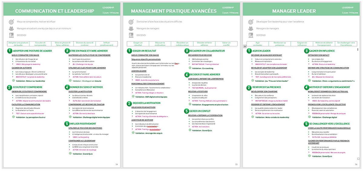363x173 pixels.
Task: Click the table move handle on Manager Leader page
Action: pos(245,46)
